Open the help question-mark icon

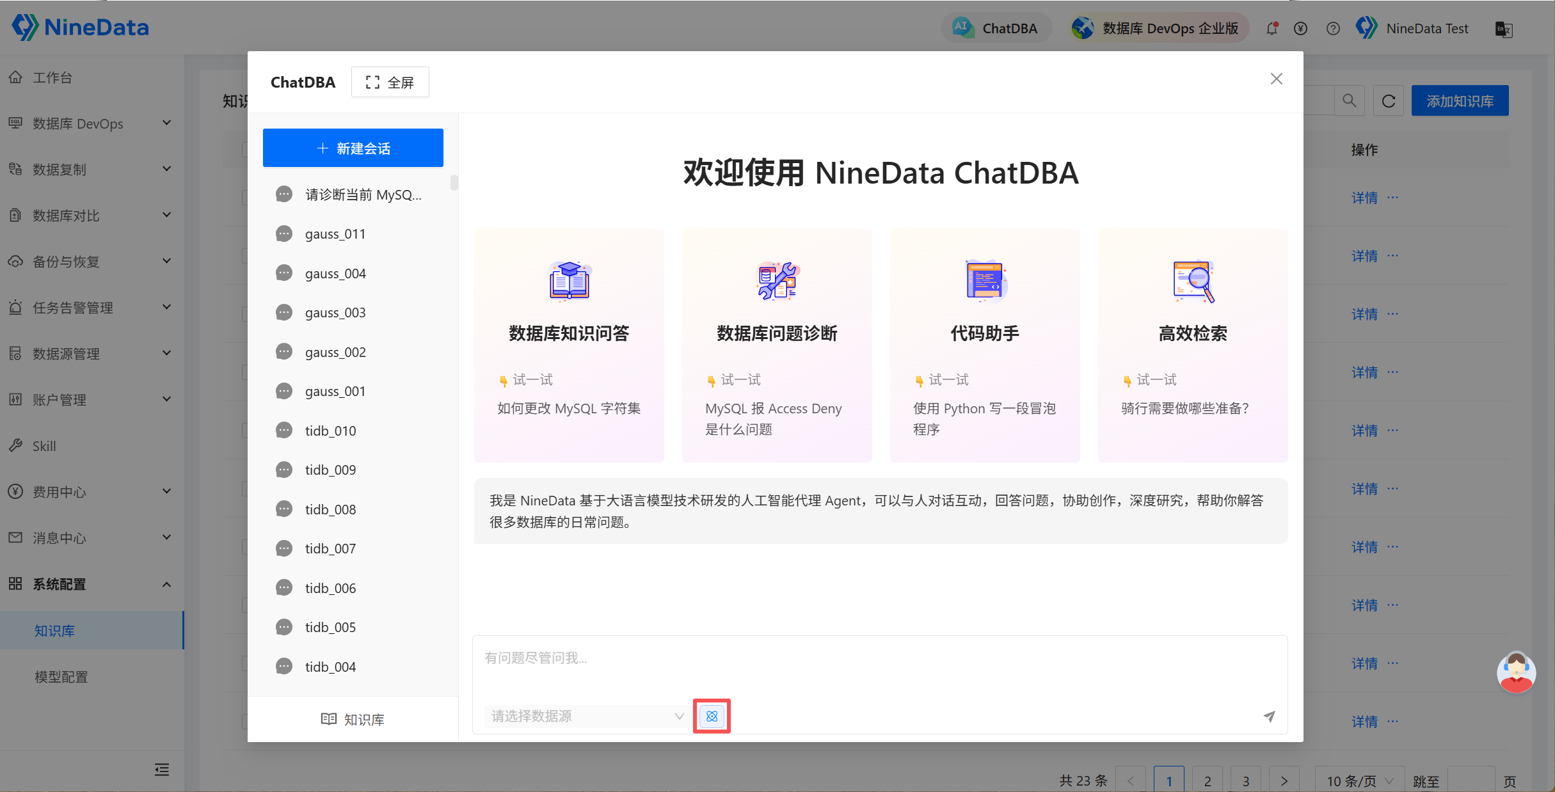click(x=1333, y=28)
